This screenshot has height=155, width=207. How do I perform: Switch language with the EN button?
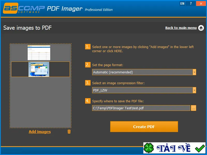(x=182, y=4)
